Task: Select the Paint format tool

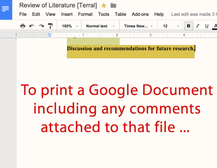Action: tap(50, 26)
